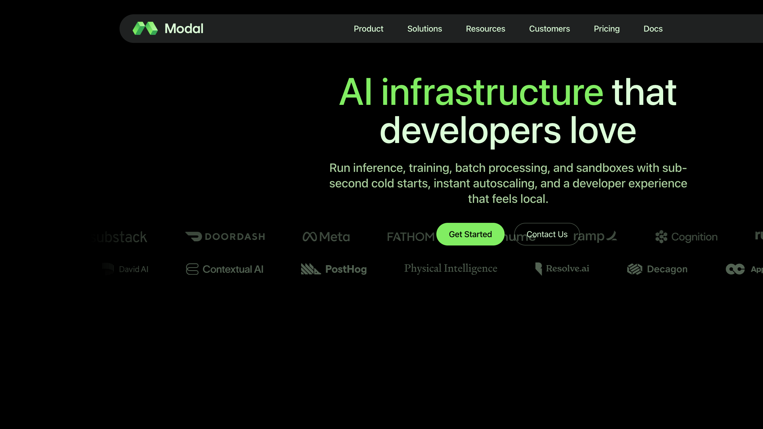Go to the Customers page
This screenshot has height=429, width=763.
(549, 29)
